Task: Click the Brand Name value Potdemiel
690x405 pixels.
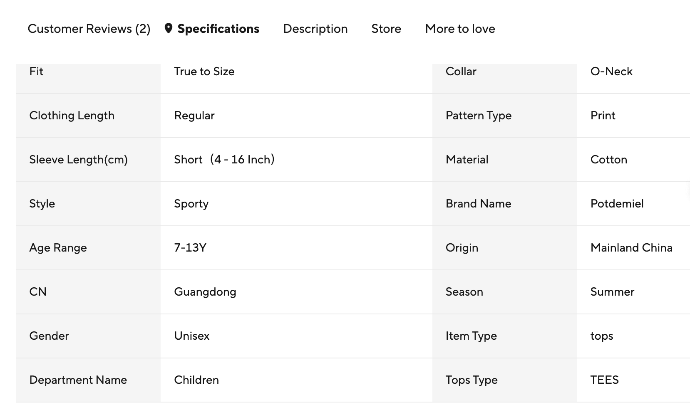Action: 617,204
